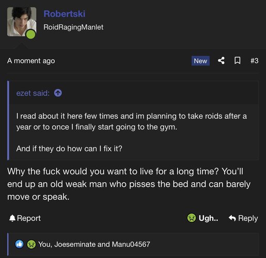Click the New badge on the post
The width and height of the screenshot is (266, 258).
click(200, 61)
